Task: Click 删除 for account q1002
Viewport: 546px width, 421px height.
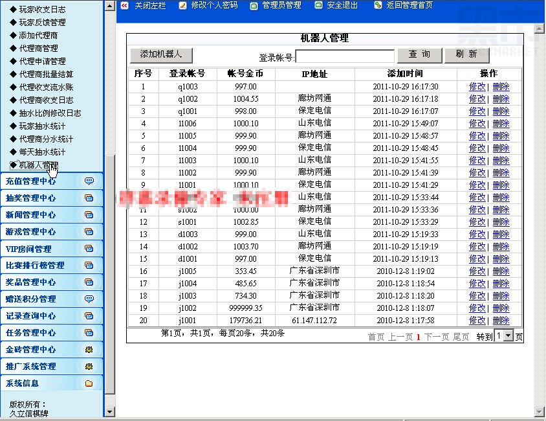Action: [501, 99]
